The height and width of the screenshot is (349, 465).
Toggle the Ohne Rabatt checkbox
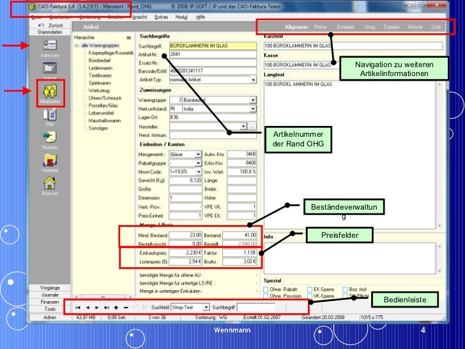[x=266, y=289]
